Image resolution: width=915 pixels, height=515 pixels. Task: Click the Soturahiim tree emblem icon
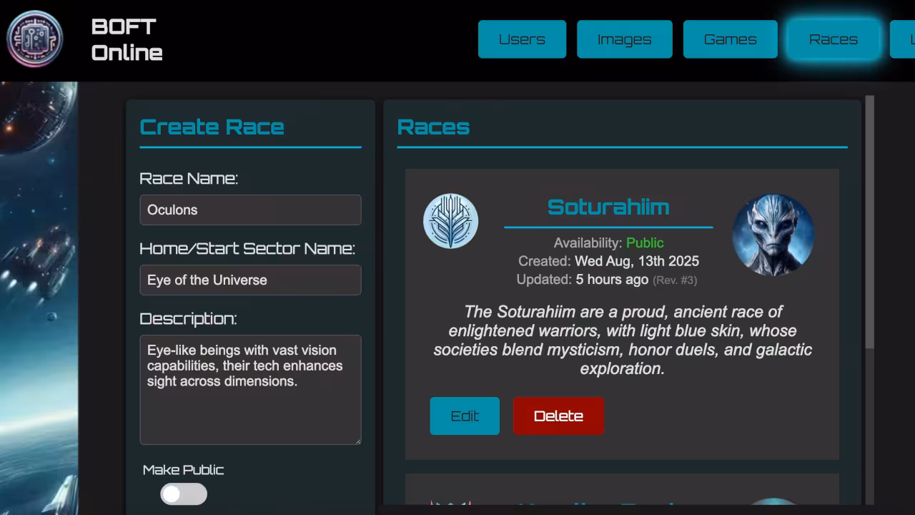point(450,221)
